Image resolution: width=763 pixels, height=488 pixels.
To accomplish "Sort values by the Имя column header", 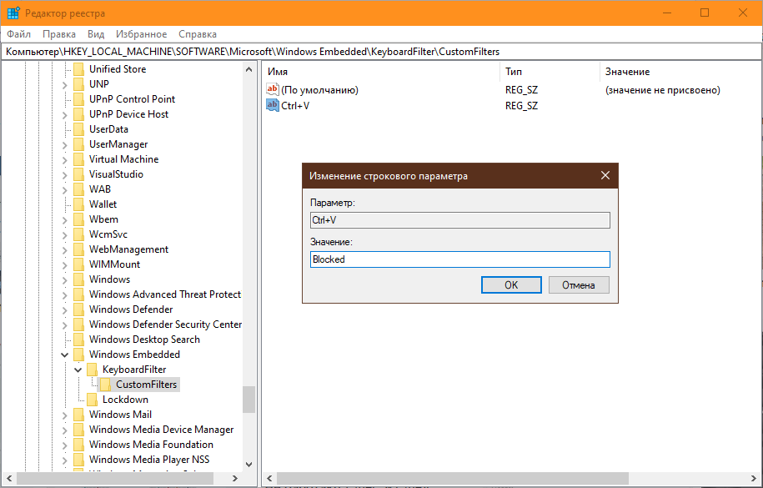I will click(381, 72).
